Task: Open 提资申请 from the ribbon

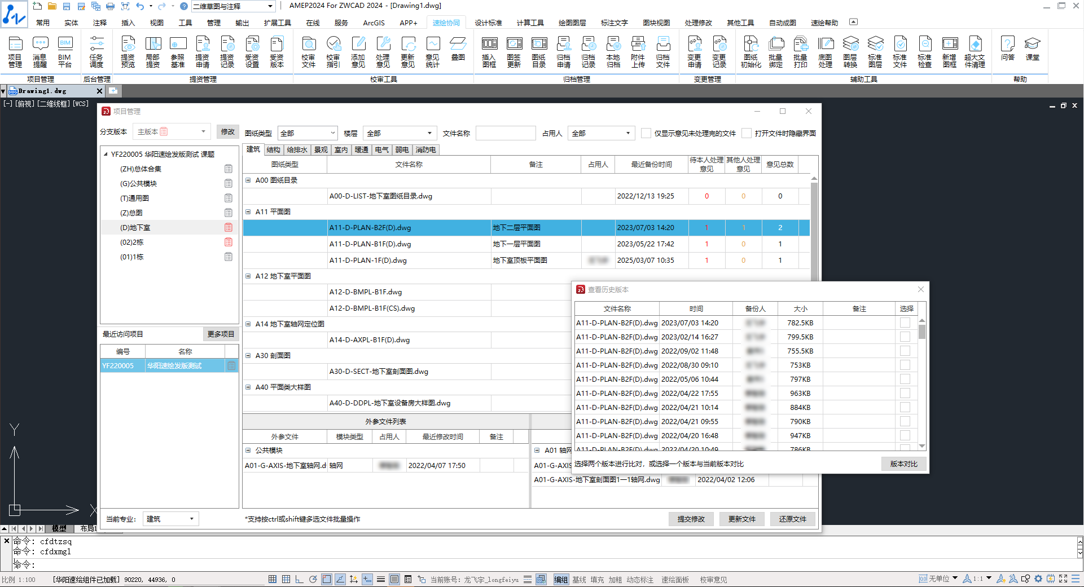Action: (x=203, y=52)
